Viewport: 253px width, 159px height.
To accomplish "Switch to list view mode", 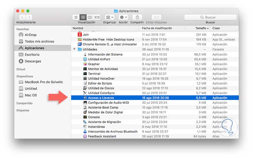I will pyautogui.click(x=83, y=17).
